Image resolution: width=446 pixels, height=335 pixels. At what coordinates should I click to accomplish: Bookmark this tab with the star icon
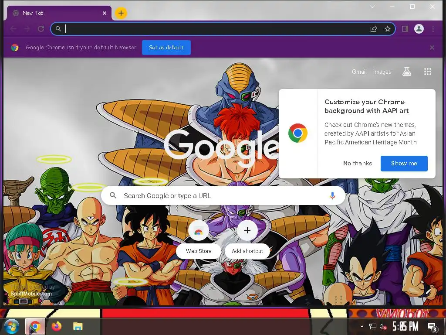(387, 29)
